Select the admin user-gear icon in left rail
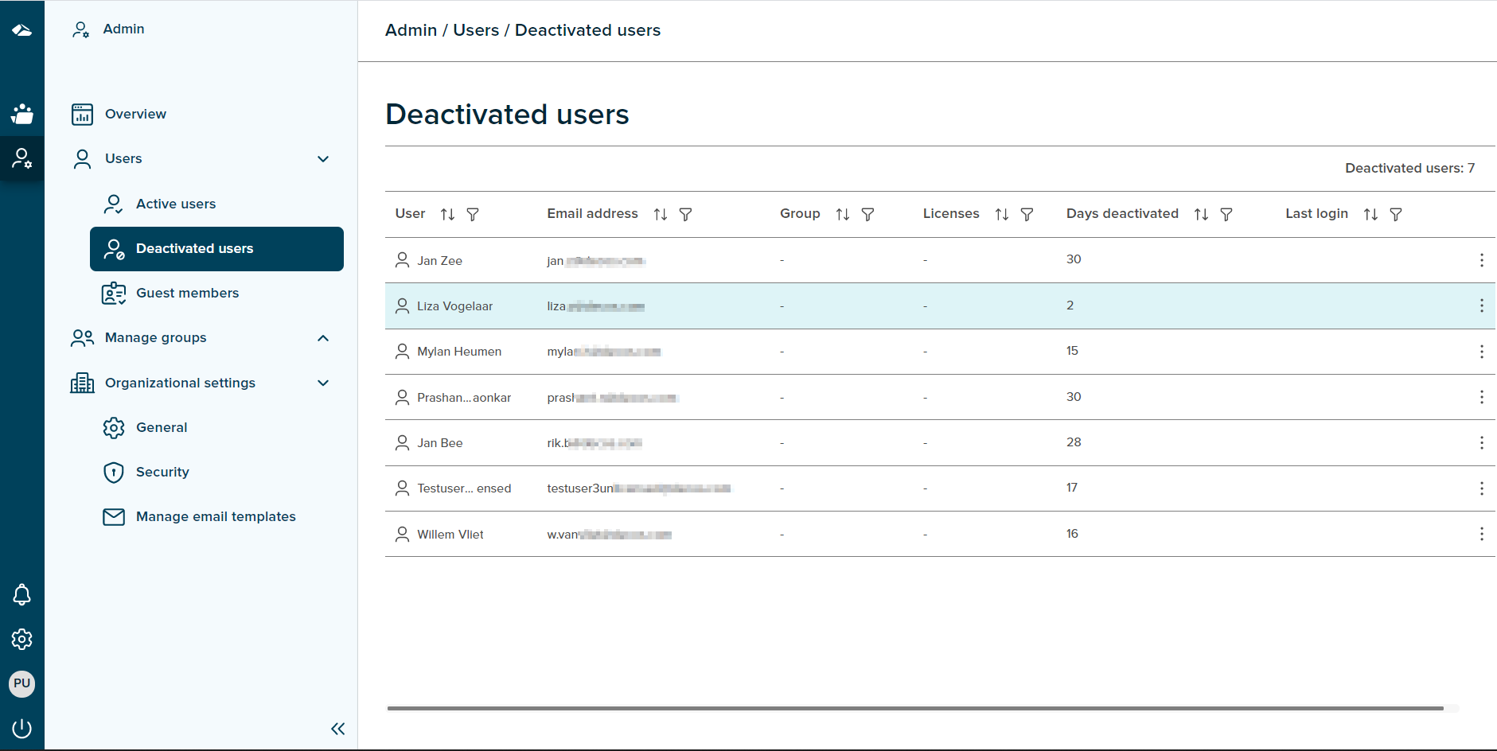 click(x=21, y=158)
